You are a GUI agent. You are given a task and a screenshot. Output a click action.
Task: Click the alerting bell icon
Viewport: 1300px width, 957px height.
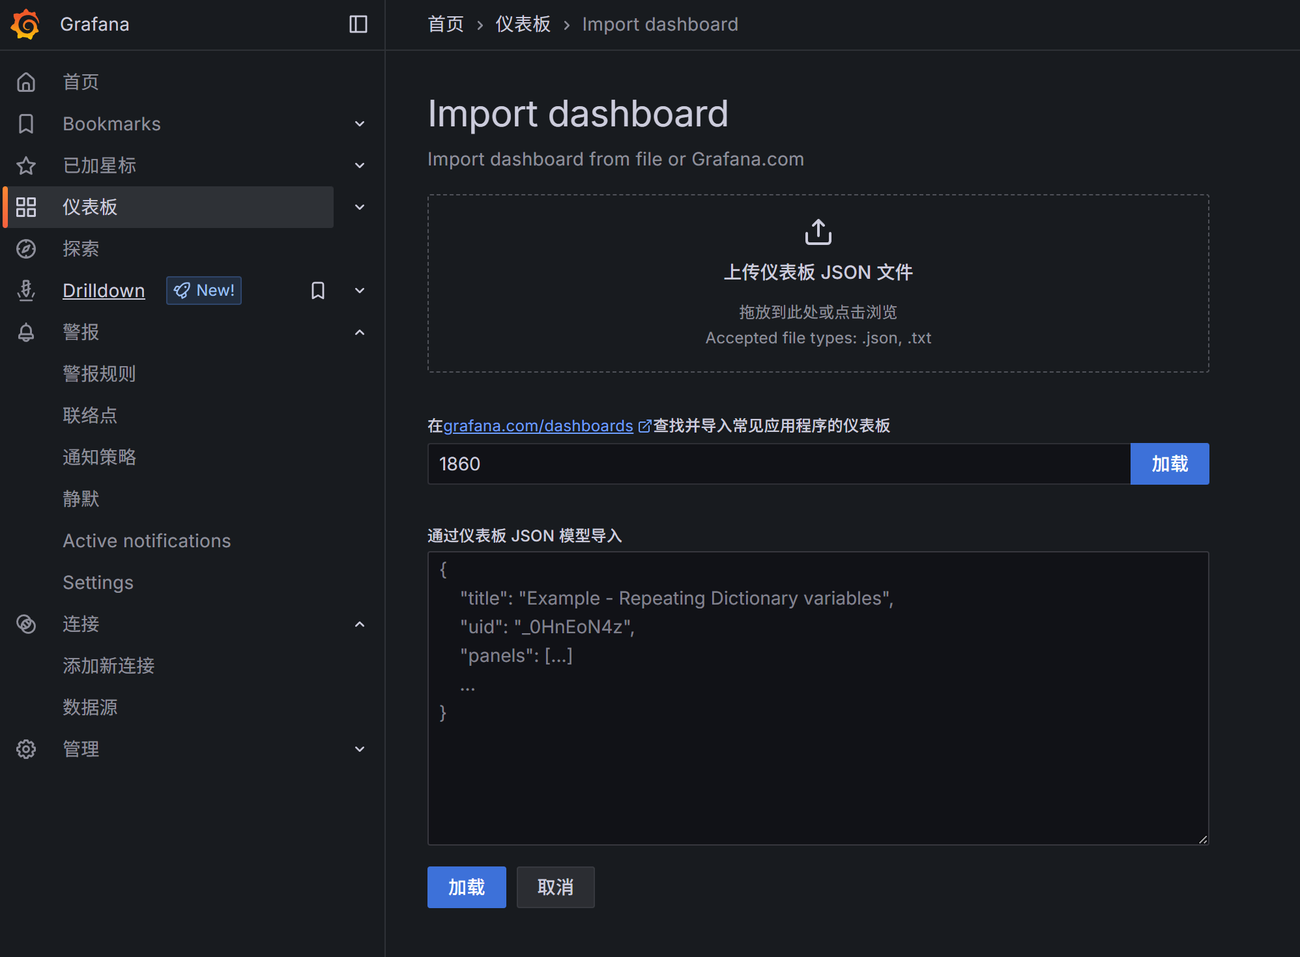click(26, 332)
